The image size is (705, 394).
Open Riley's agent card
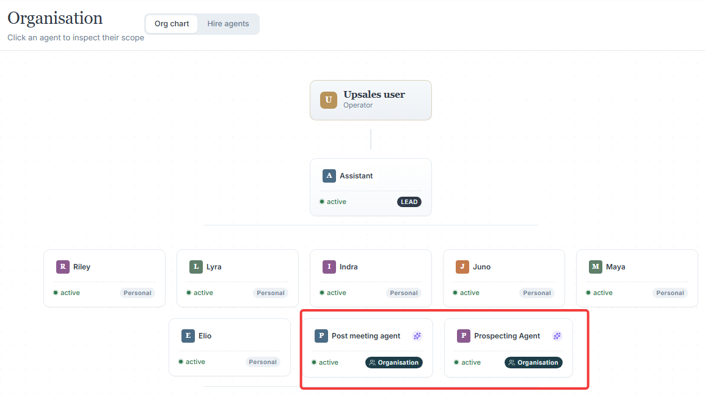pyautogui.click(x=104, y=279)
